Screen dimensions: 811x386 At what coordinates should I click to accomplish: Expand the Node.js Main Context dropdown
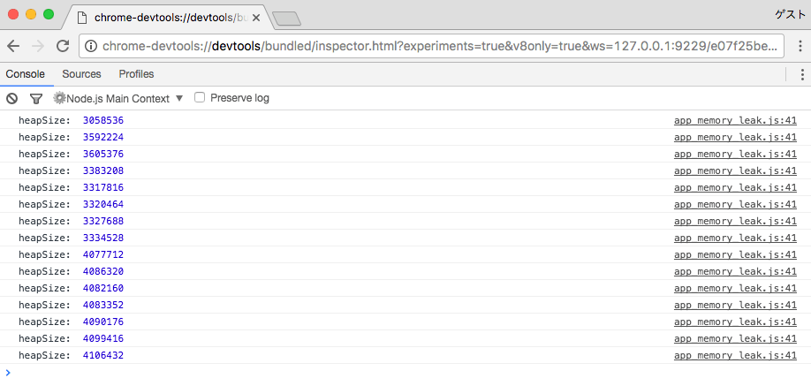click(118, 98)
